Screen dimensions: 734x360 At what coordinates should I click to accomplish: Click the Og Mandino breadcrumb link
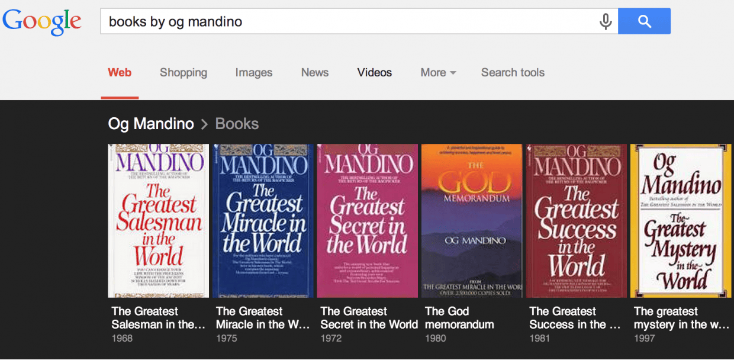(151, 124)
